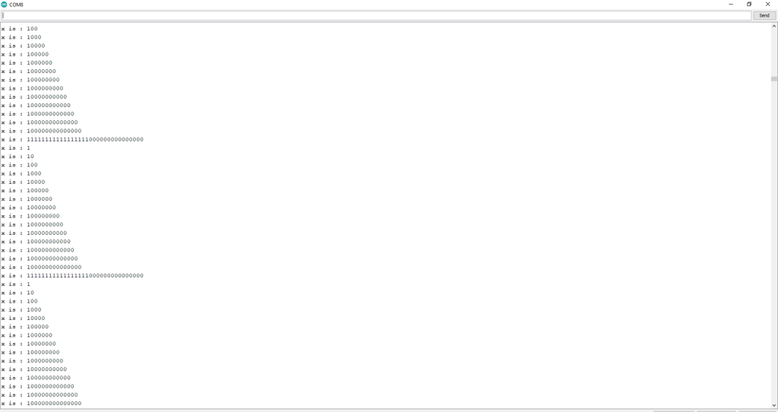Click the first 'x is : 10' output line

18,157
